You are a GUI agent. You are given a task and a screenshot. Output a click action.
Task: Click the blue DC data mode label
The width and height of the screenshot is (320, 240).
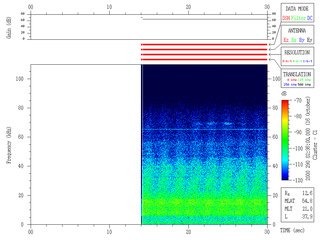[309, 18]
